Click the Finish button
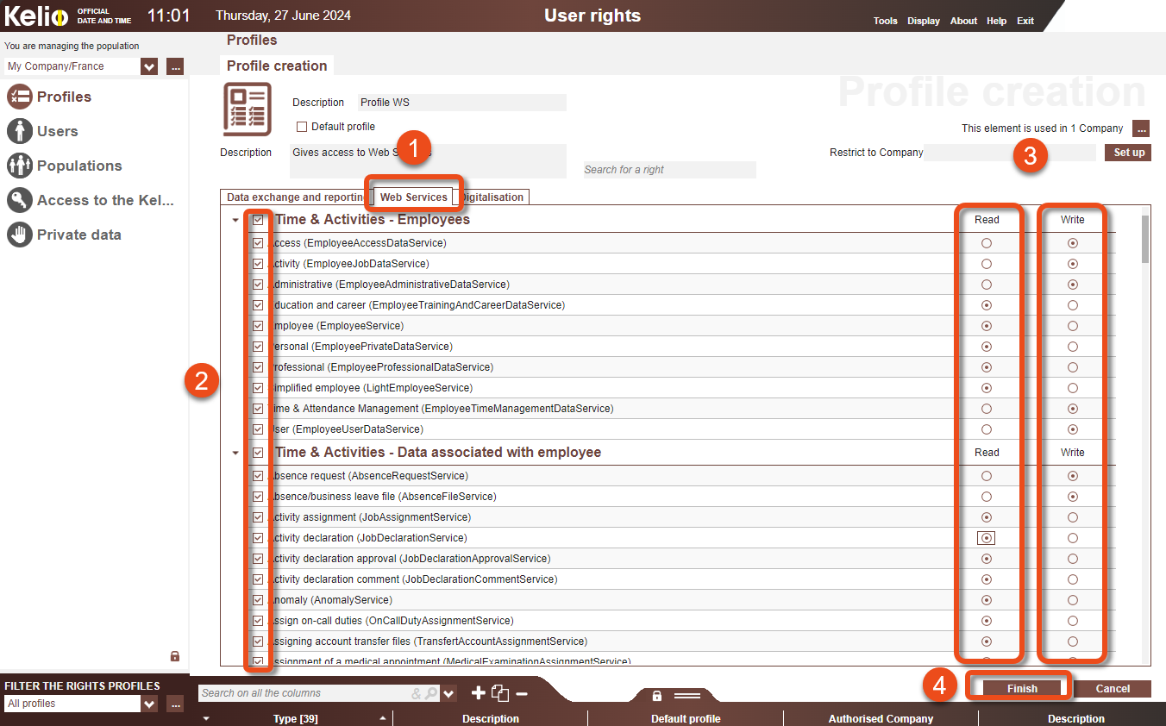1166x726 pixels. (x=1022, y=689)
